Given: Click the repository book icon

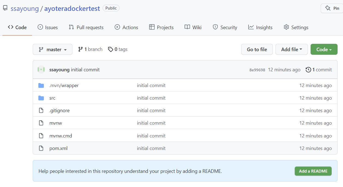Looking at the screenshot, I should click(x=5, y=8).
